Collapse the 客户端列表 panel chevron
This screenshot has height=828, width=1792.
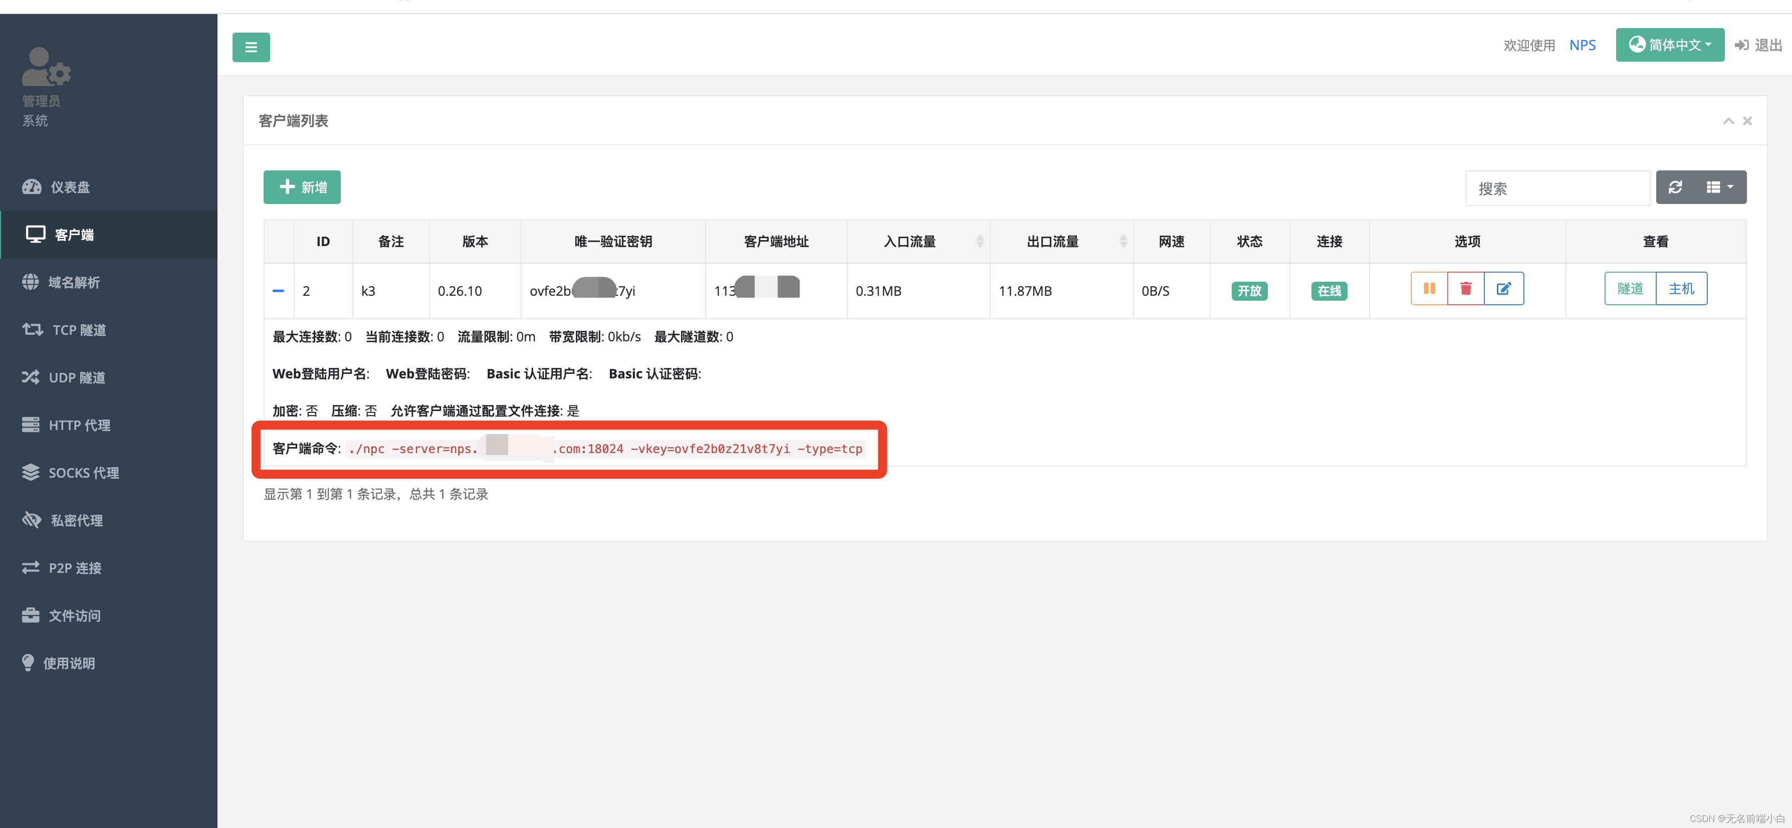click(x=1728, y=121)
